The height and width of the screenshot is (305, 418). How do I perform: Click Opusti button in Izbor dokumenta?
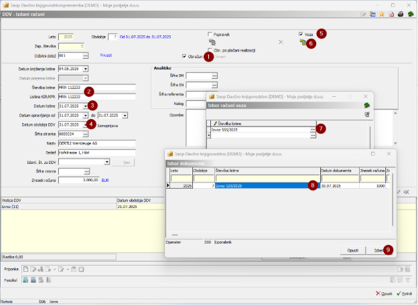(x=352, y=250)
